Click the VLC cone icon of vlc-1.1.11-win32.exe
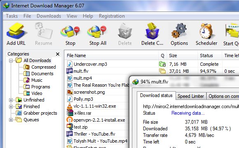This screenshot has height=148, width=239. (70, 106)
